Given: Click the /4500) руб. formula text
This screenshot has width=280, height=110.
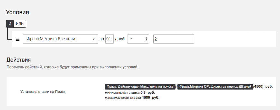Looking at the screenshot, I should tap(263, 87).
